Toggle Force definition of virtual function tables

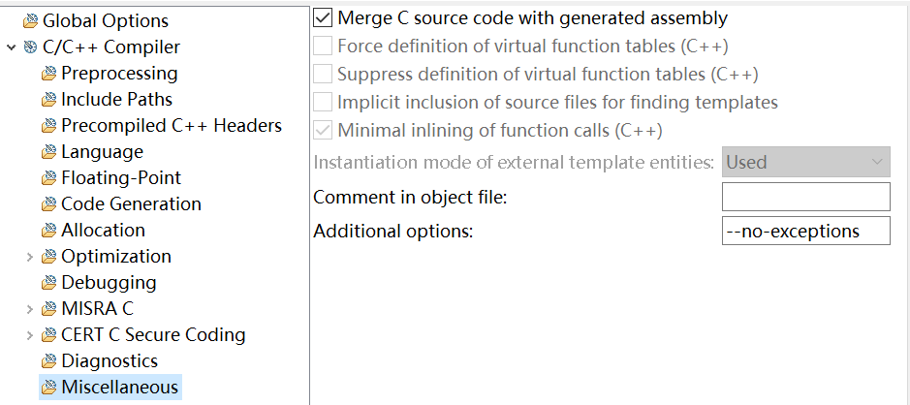tap(323, 47)
